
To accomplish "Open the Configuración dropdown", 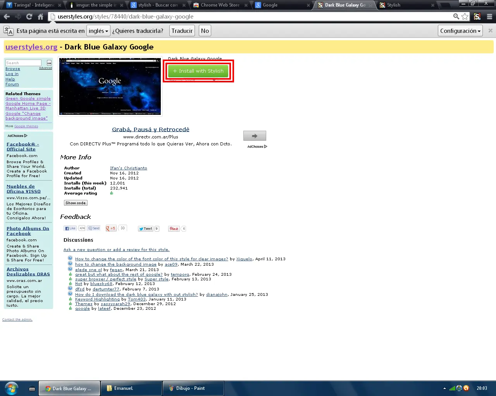I will pyautogui.click(x=460, y=31).
